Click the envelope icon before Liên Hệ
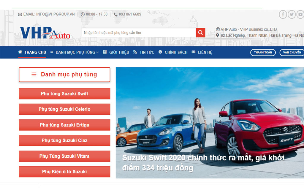 pyautogui.click(x=194, y=52)
